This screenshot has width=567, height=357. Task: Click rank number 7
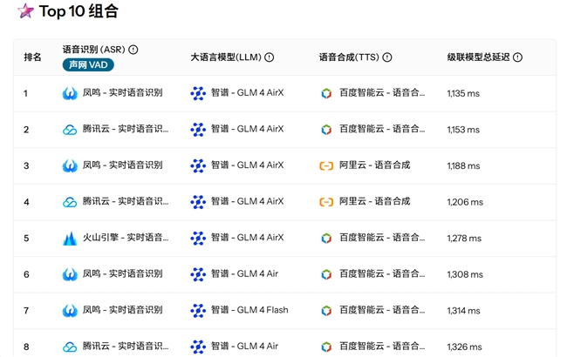pyautogui.click(x=26, y=311)
